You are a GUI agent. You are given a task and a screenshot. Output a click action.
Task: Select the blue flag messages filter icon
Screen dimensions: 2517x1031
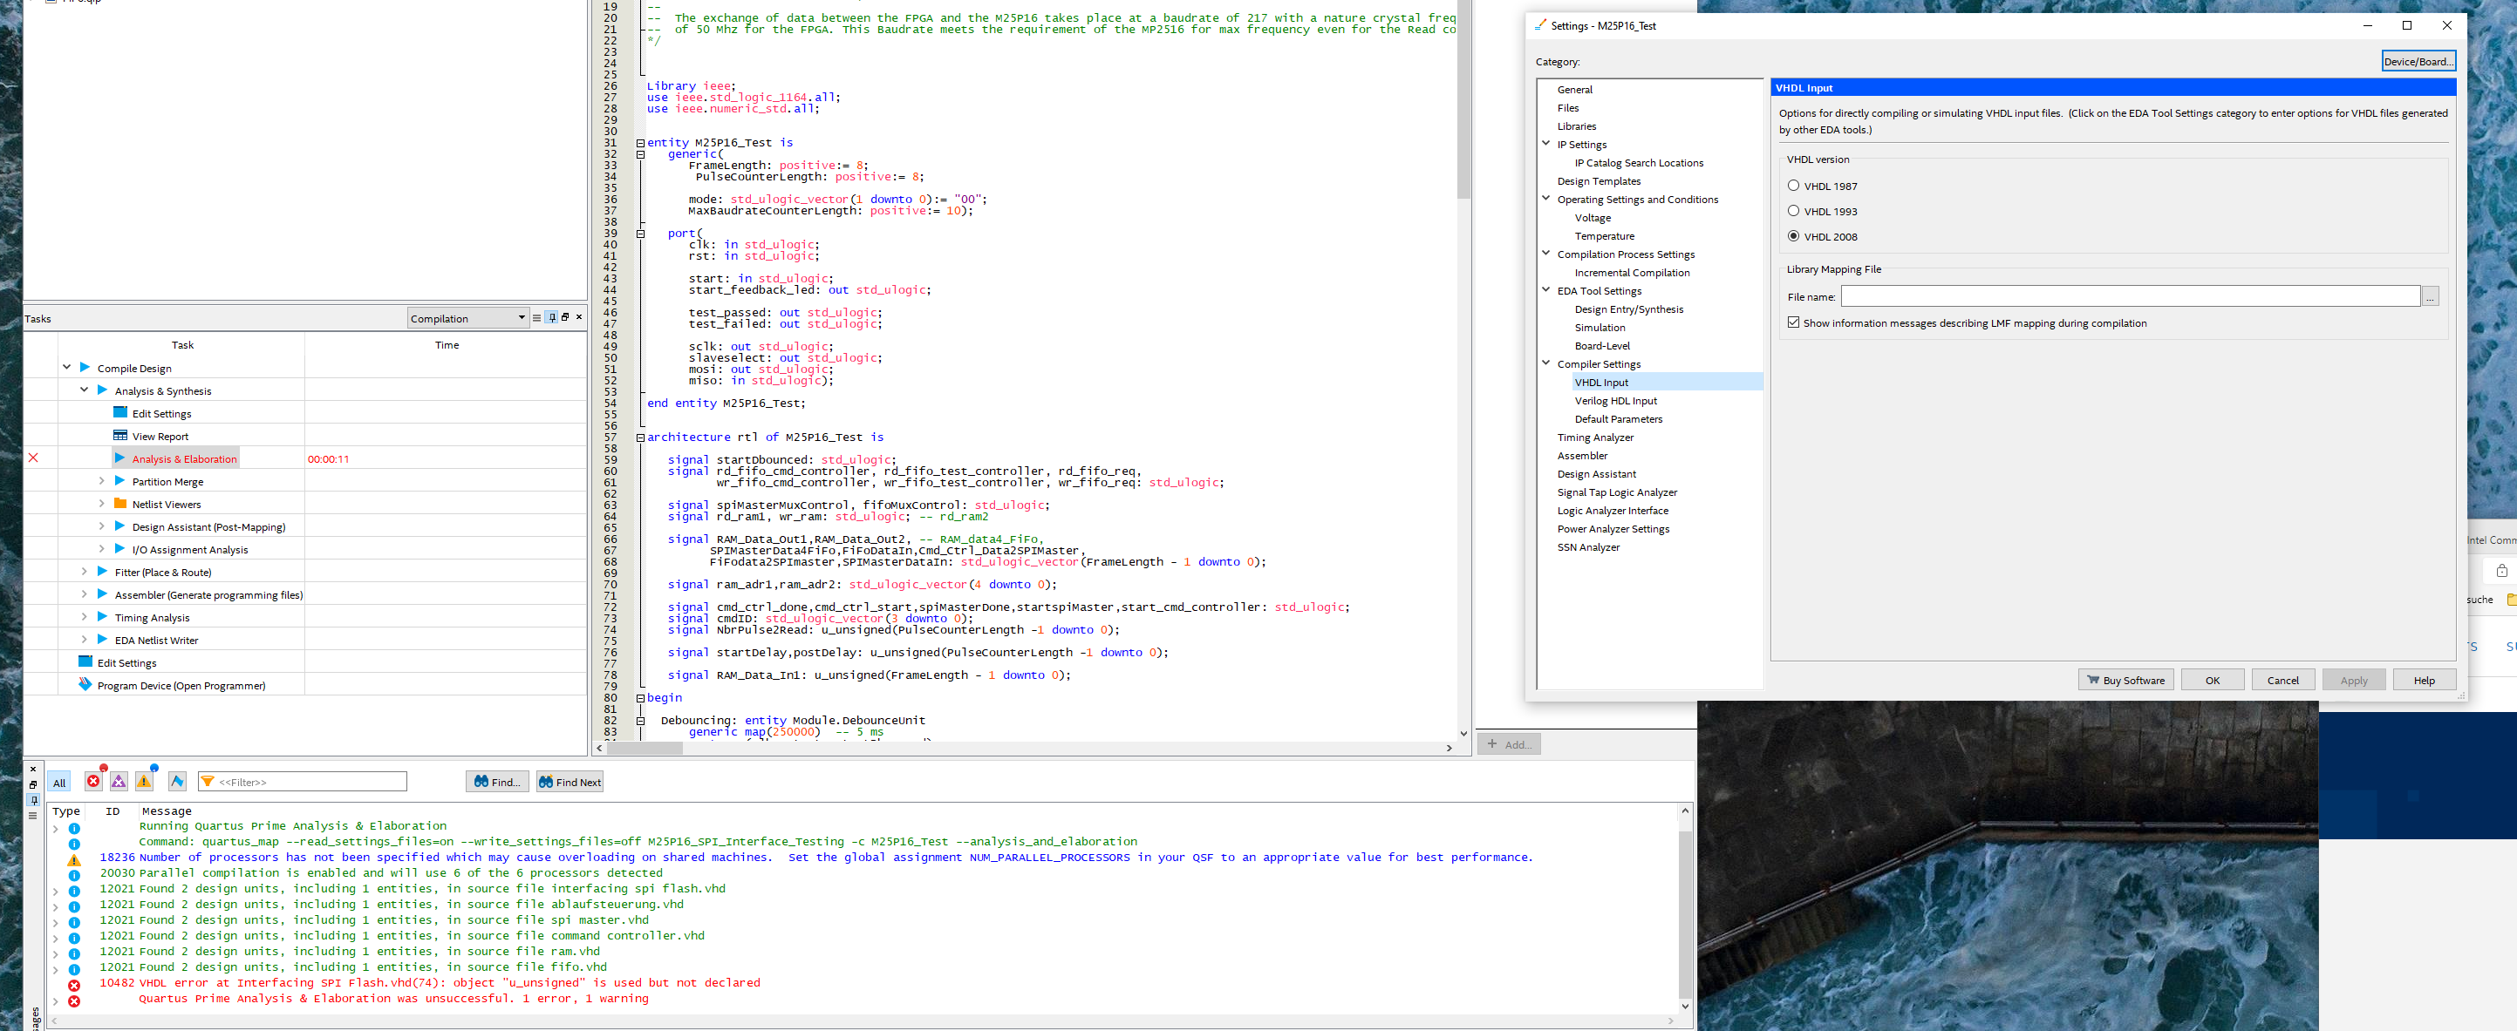tap(178, 780)
